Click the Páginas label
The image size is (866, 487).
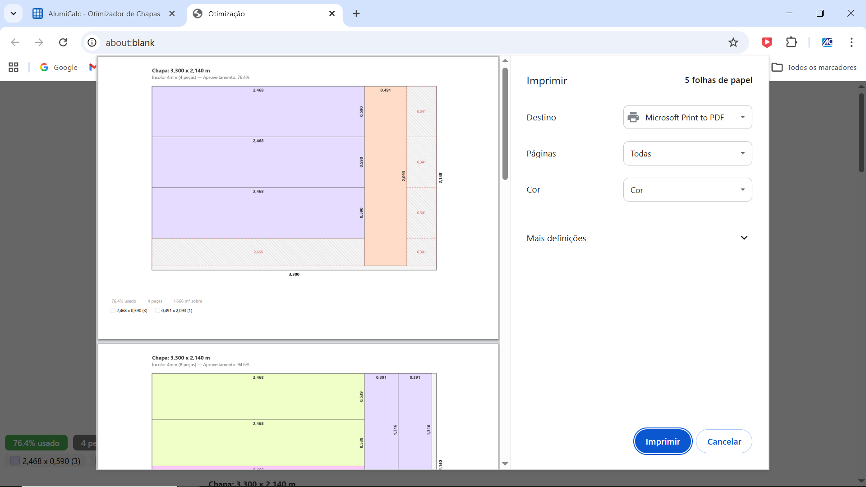[x=541, y=153]
